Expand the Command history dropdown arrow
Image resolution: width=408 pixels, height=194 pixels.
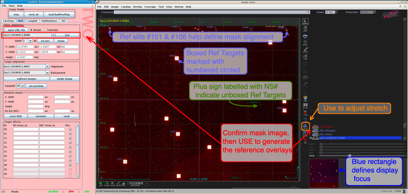pyautogui.click(x=308, y=12)
